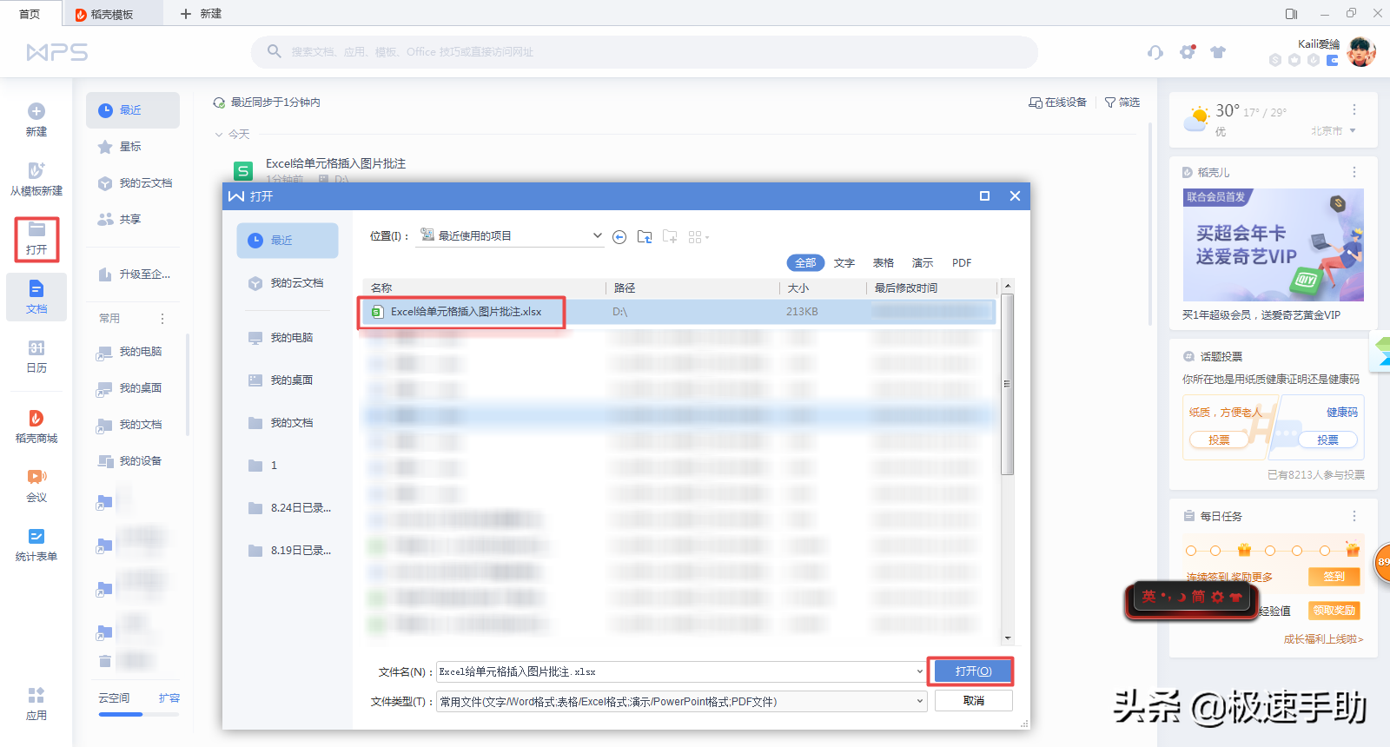The width and height of the screenshot is (1390, 747).
Task: Click the 打开 folder icon in sidebar
Action: click(x=36, y=229)
